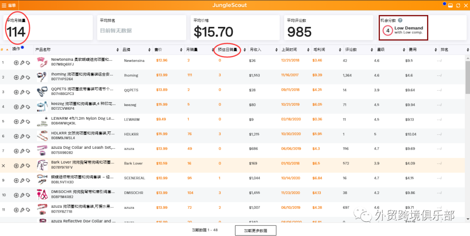Click the add (plus) icon for Ihoming row
The image size is (470, 236).
pos(16,77)
